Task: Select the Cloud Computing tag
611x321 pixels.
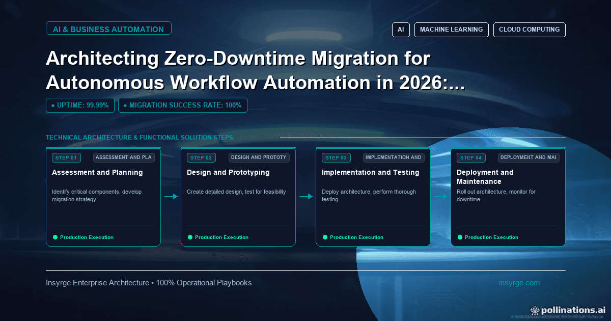Action: 530,30
